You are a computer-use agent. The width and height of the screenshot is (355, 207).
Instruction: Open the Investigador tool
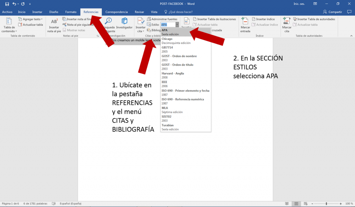pos(124,24)
